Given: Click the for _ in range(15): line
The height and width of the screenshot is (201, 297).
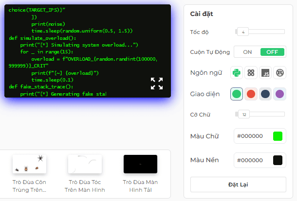Looking at the screenshot, I should point(47,52).
